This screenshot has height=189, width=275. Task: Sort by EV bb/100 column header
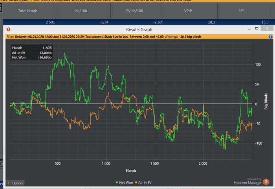(x=135, y=11)
